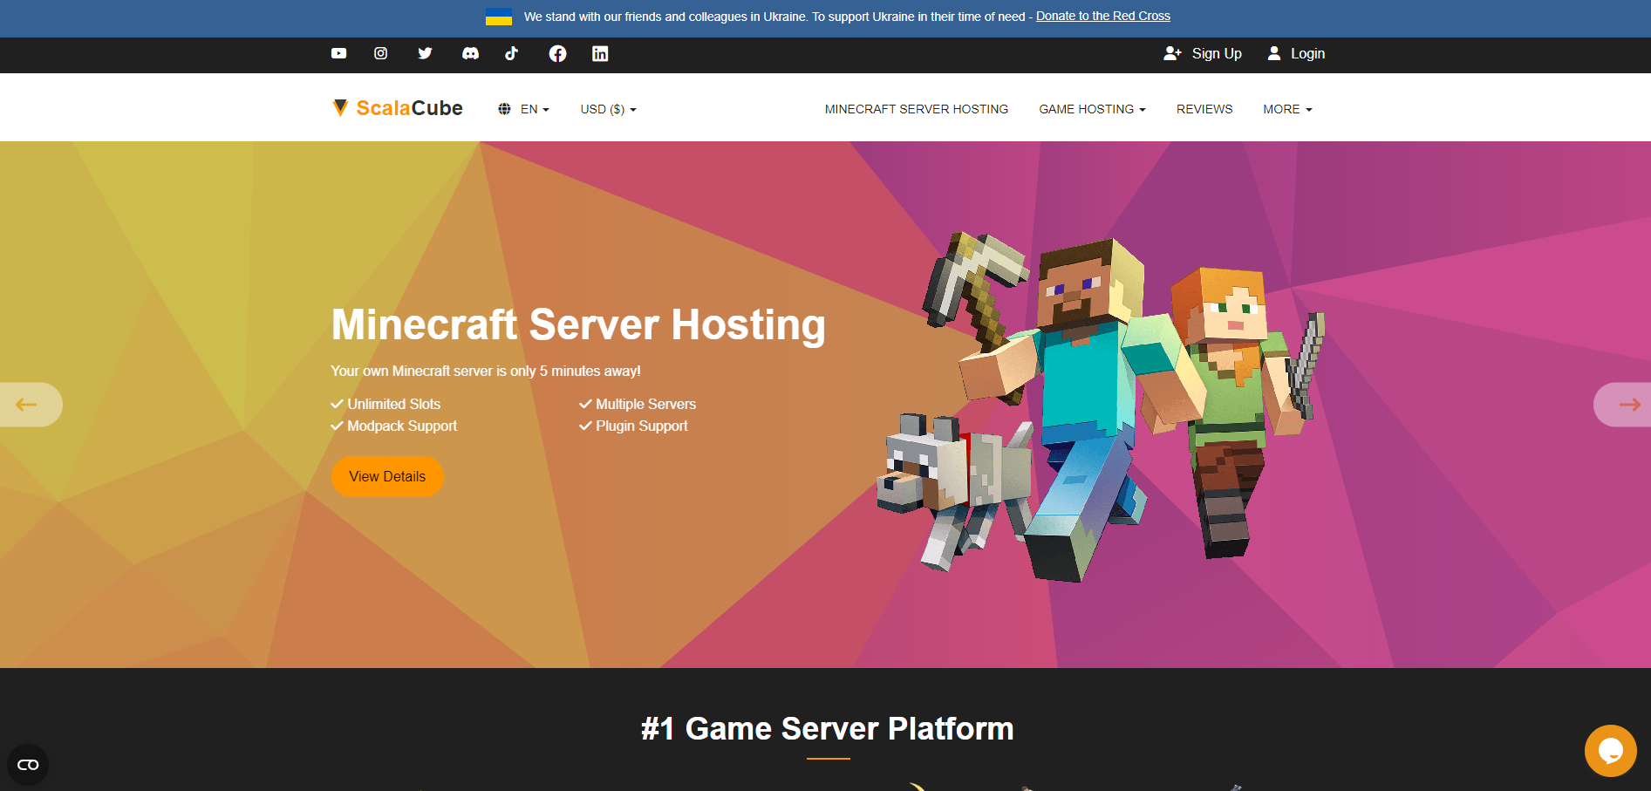
Task: Go to the Reviews page
Action: (x=1204, y=109)
